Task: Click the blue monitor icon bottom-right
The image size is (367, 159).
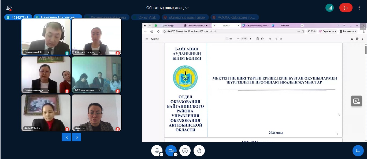Action: 358,151
